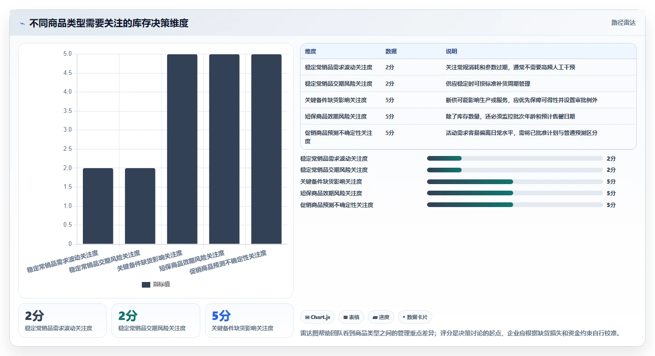Click the Chart.js tag button
The image size is (655, 356).
tap(318, 317)
